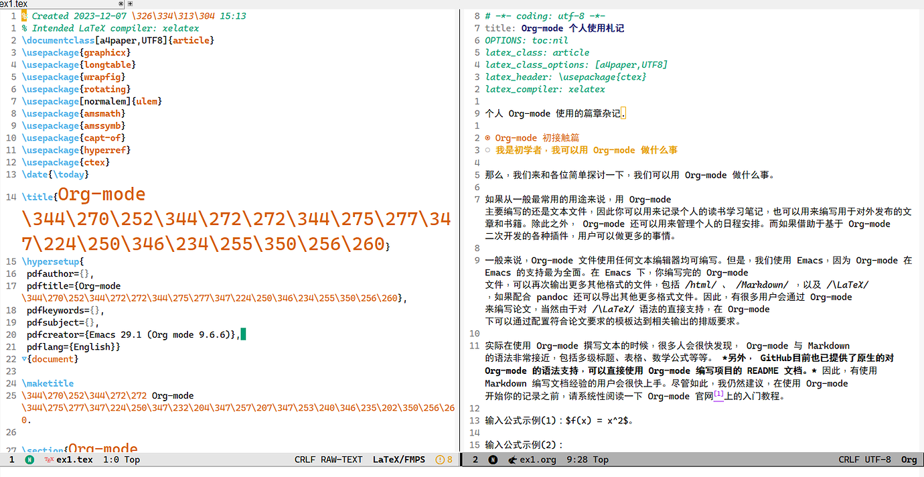Click the N state indicator in ex1.org modeline
The image size is (924, 477).
tap(494, 460)
